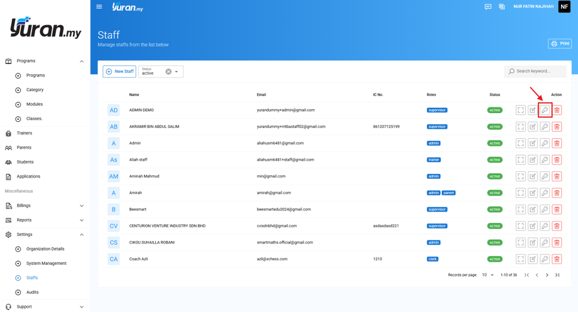Open the Audits settings page
Image resolution: width=578 pixels, height=312 pixels.
coord(32,292)
